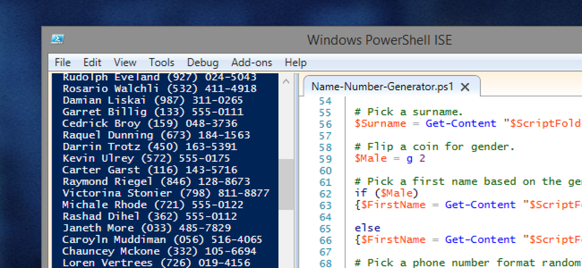The image size is (582, 268).
Task: Click the Kevin Ulrey output line
Action: pyautogui.click(x=146, y=158)
